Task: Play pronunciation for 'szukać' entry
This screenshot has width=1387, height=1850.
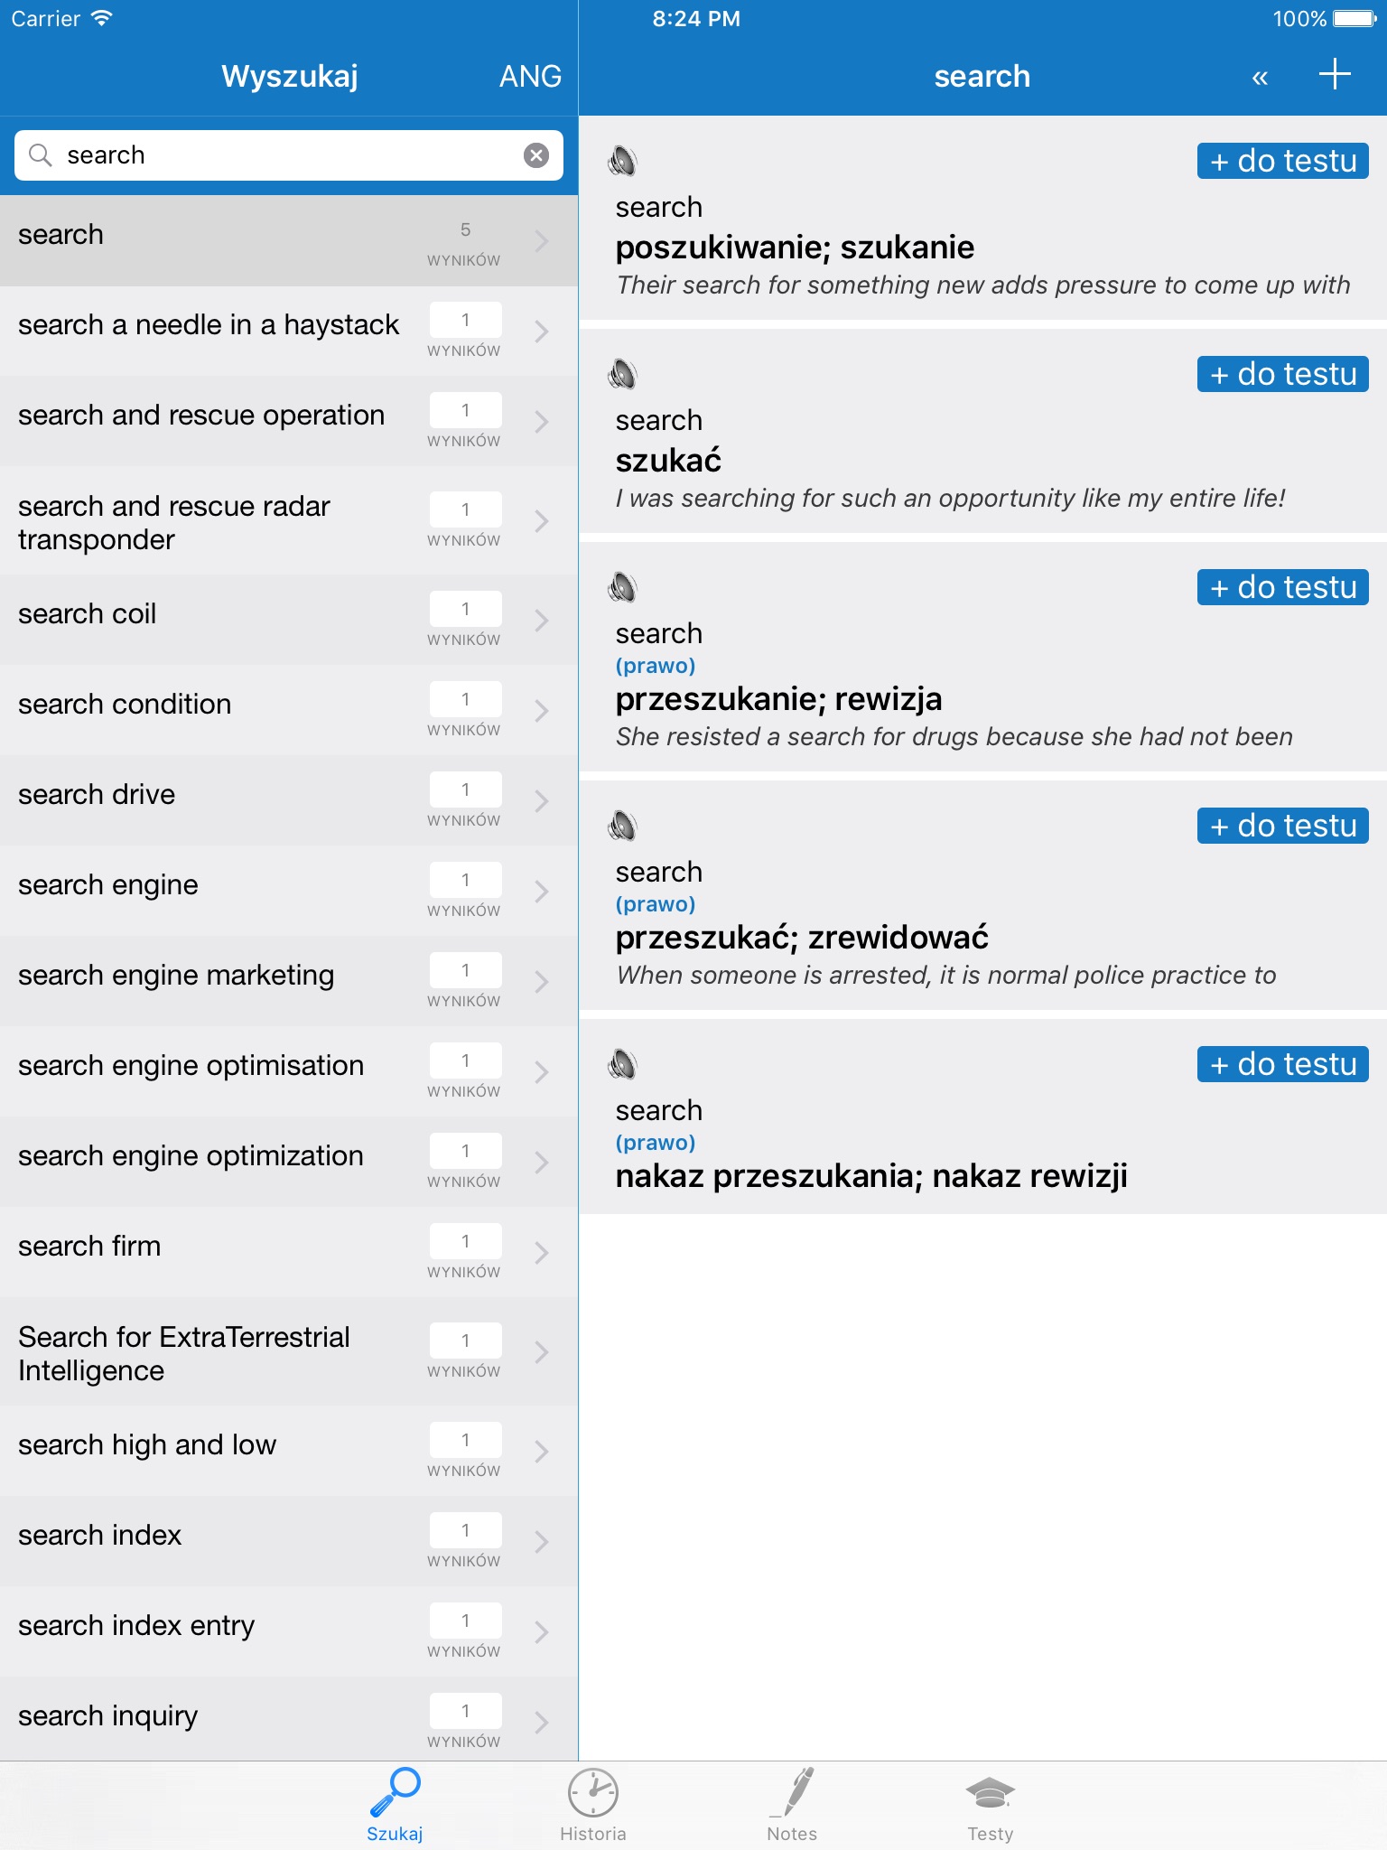Action: pyautogui.click(x=622, y=375)
